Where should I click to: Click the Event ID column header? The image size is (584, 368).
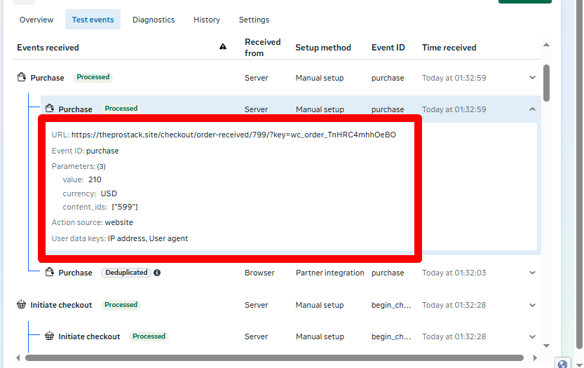pos(388,48)
